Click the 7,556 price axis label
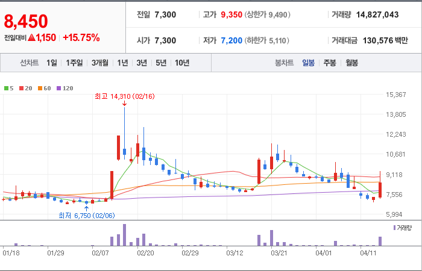 395,195
